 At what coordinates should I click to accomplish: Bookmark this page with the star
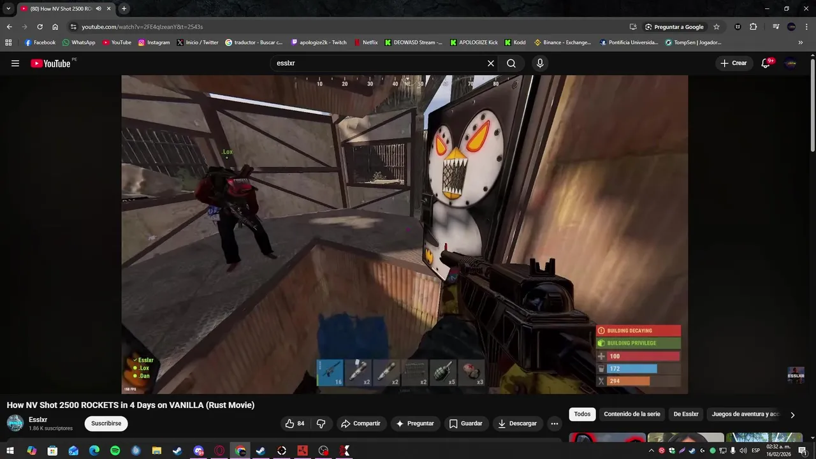click(717, 27)
